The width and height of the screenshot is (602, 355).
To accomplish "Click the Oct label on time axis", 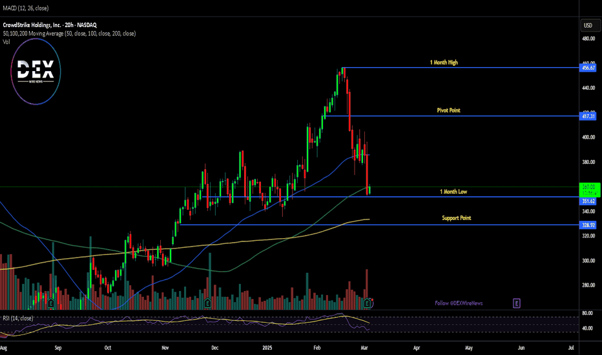I will point(108,348).
